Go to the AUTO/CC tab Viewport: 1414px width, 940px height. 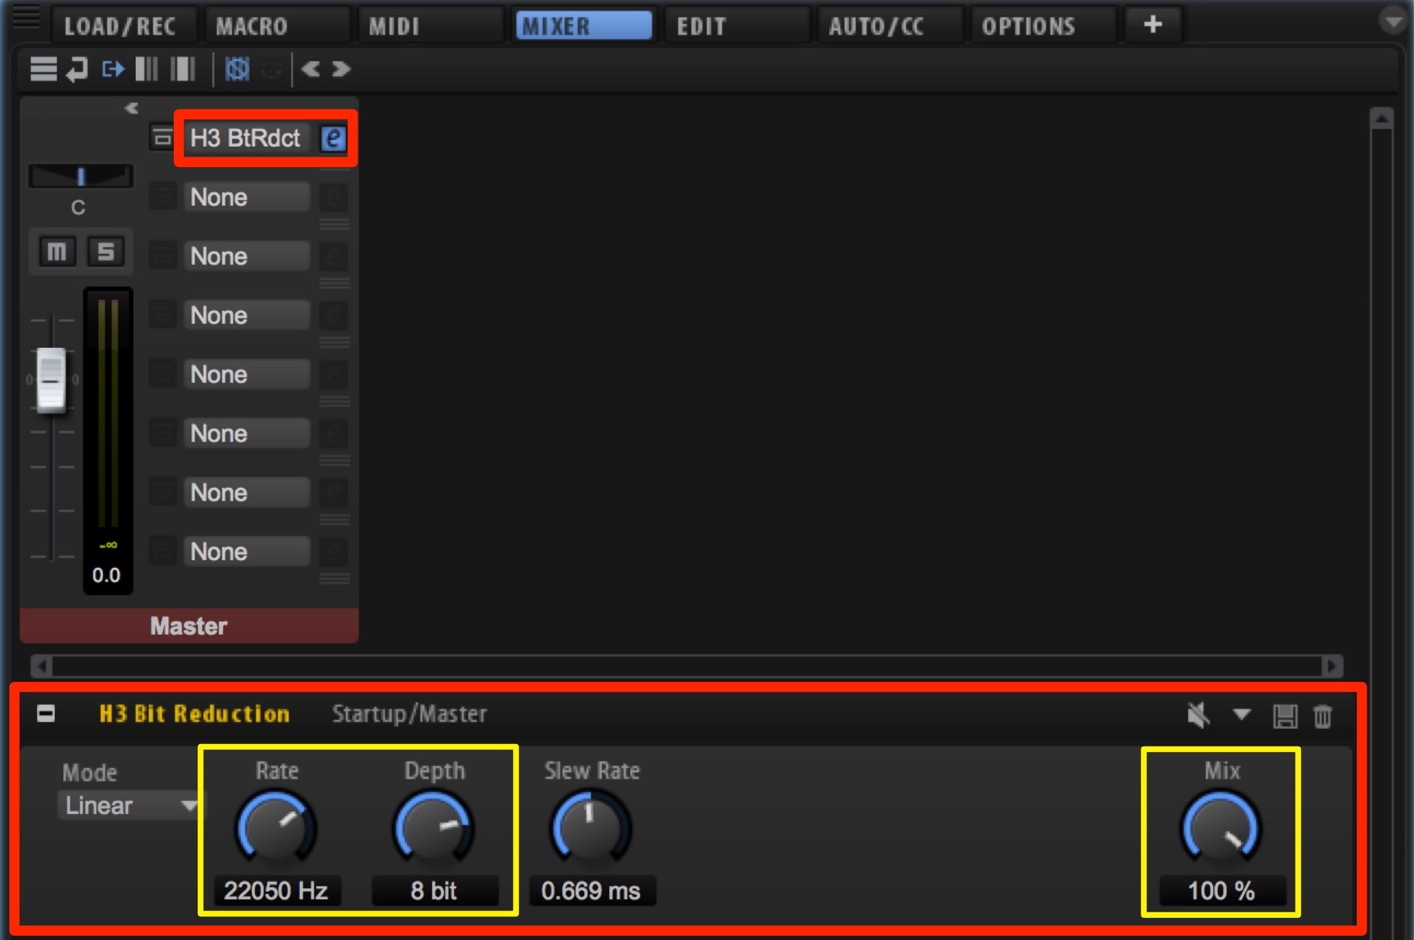point(889,26)
